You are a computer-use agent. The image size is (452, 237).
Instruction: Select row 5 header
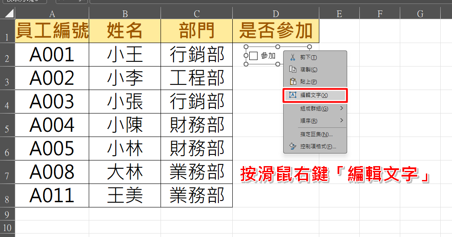(7, 125)
